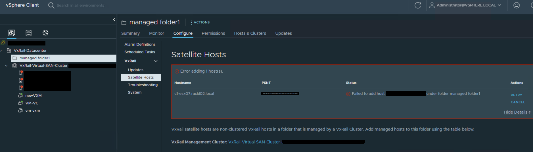Click the managed folder1 folder icon in tree

[15, 58]
